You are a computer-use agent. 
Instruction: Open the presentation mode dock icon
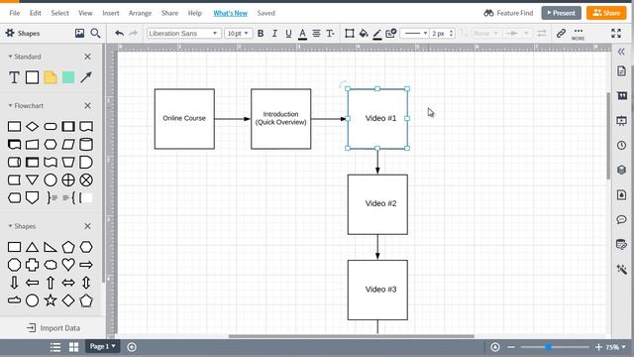621,120
